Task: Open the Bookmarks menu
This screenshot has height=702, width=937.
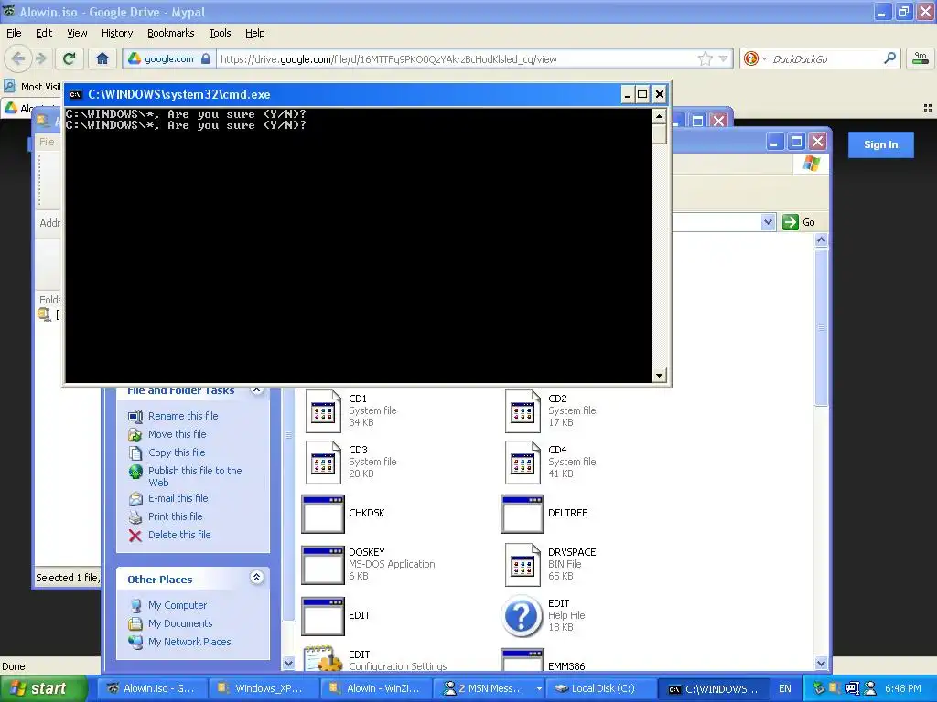Action: (170, 33)
